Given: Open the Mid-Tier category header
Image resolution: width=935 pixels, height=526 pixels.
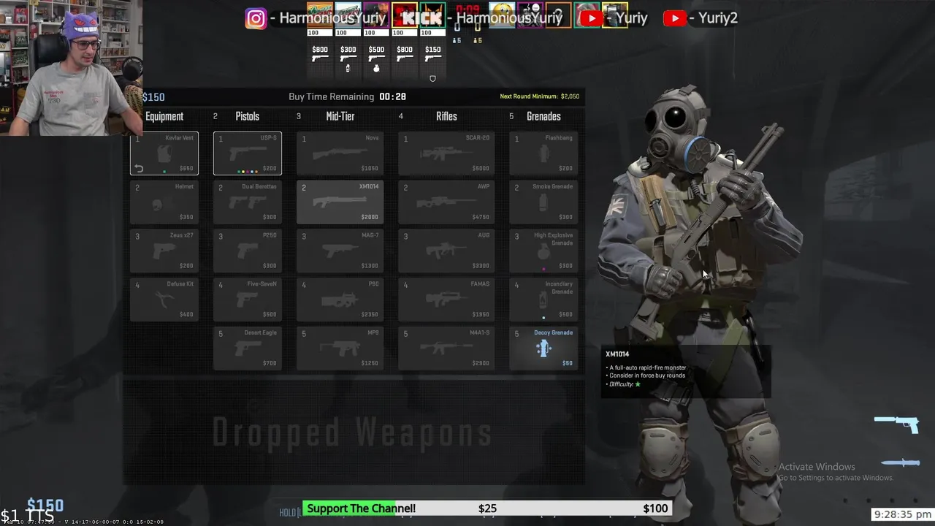Looking at the screenshot, I should point(340,116).
